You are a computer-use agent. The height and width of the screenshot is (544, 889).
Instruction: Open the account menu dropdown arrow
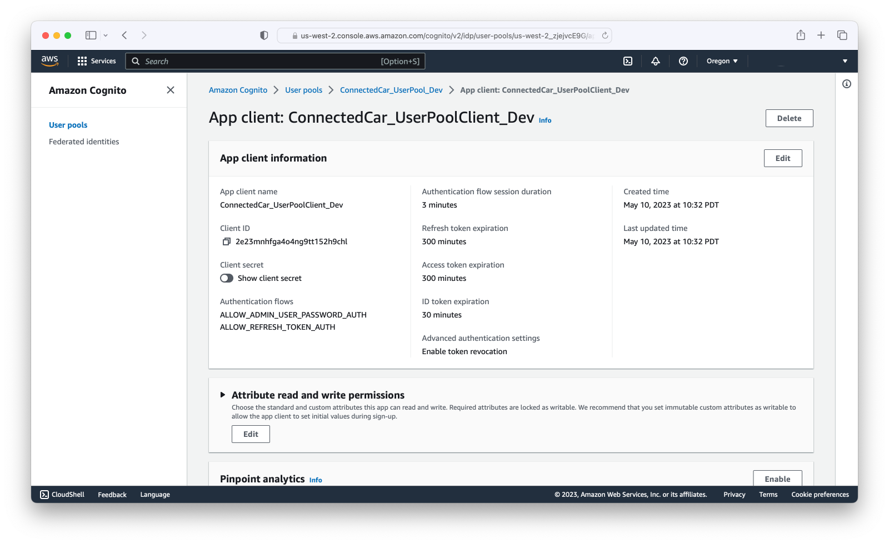tap(845, 61)
